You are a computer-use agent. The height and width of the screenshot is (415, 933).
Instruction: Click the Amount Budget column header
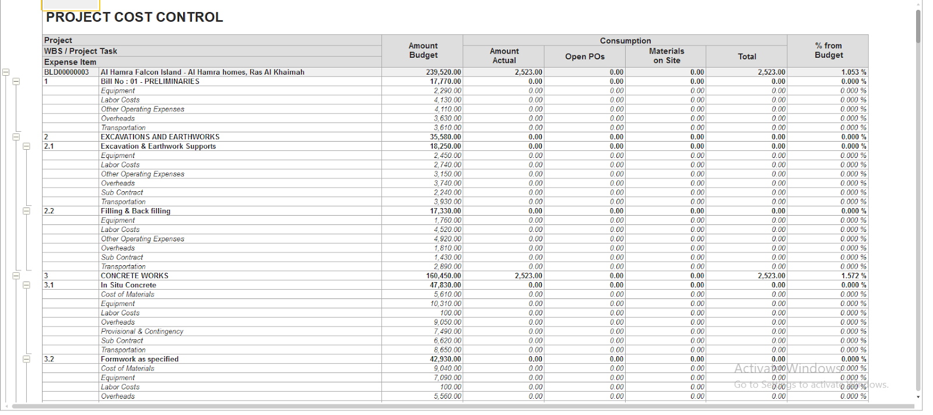[423, 51]
